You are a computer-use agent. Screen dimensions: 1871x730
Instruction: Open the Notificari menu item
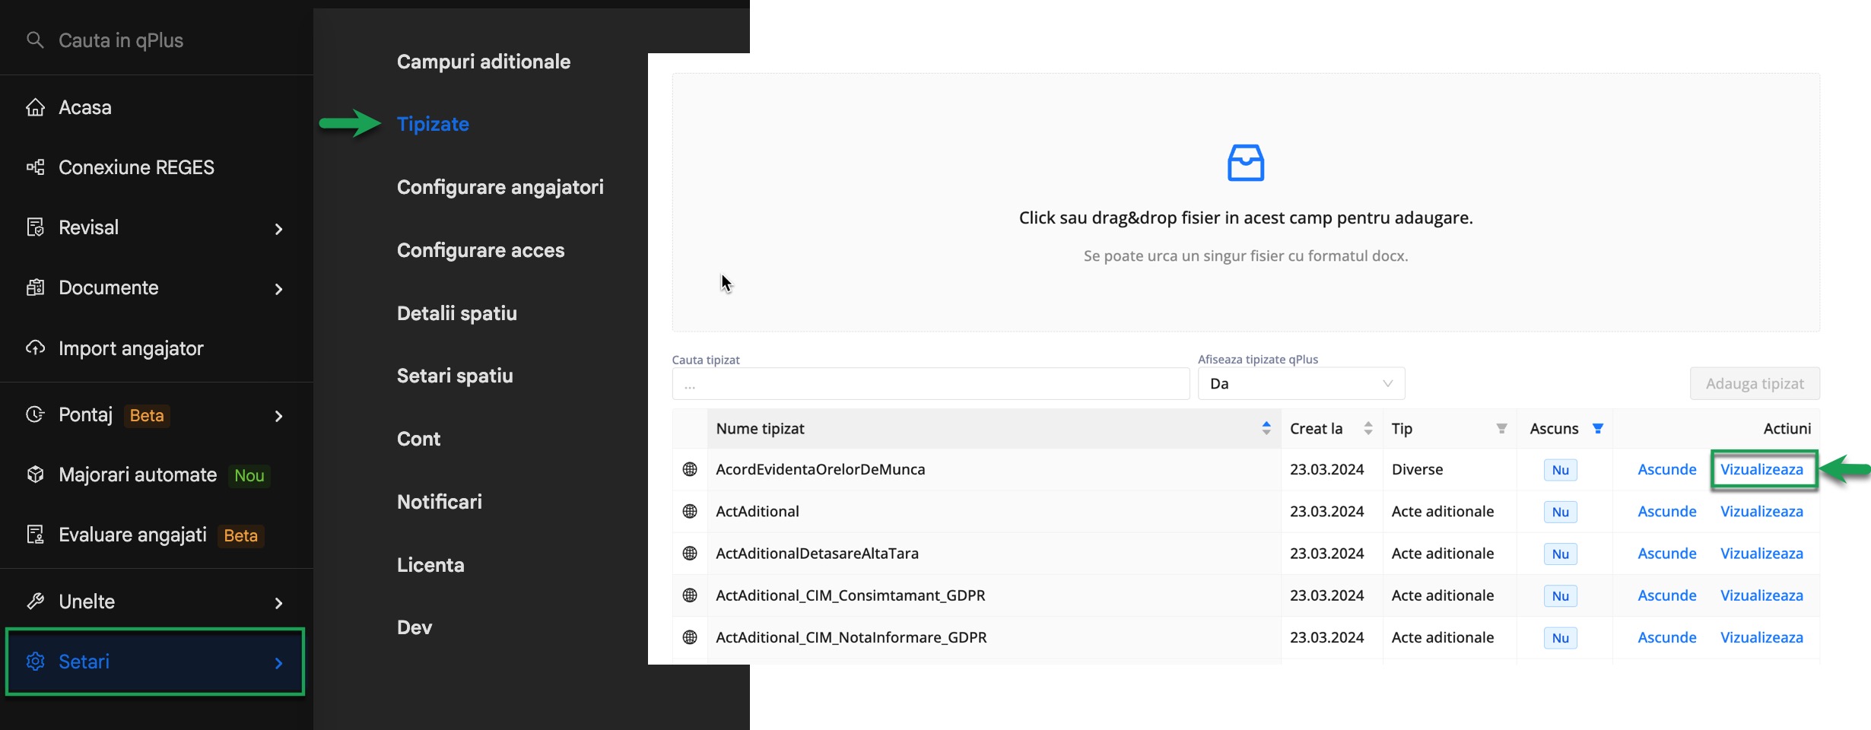point(440,502)
